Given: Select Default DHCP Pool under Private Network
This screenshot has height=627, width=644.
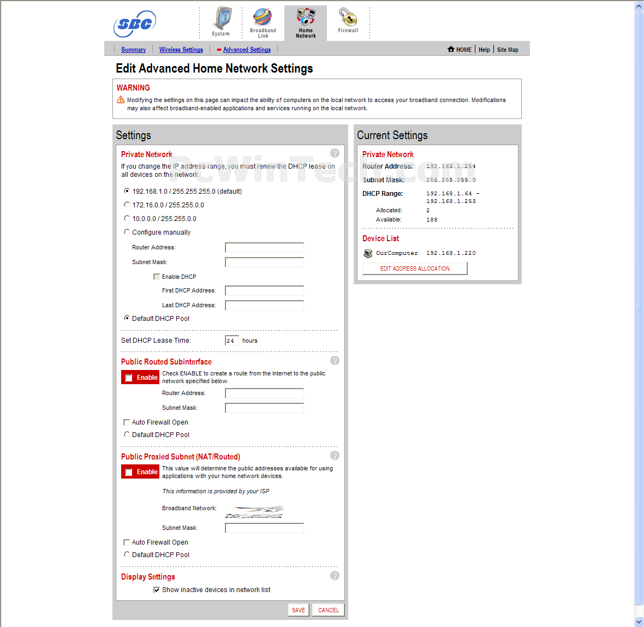Looking at the screenshot, I should pos(127,318).
